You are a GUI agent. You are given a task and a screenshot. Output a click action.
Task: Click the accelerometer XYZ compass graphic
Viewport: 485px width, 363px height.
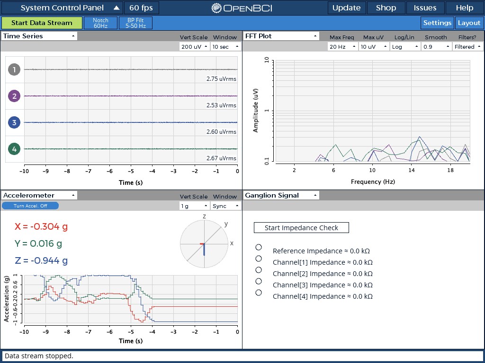tap(204, 244)
